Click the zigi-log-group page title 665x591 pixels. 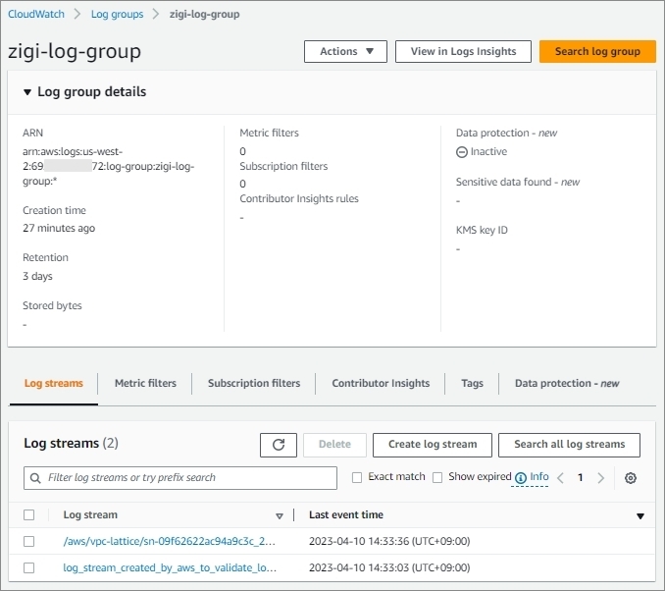[75, 52]
